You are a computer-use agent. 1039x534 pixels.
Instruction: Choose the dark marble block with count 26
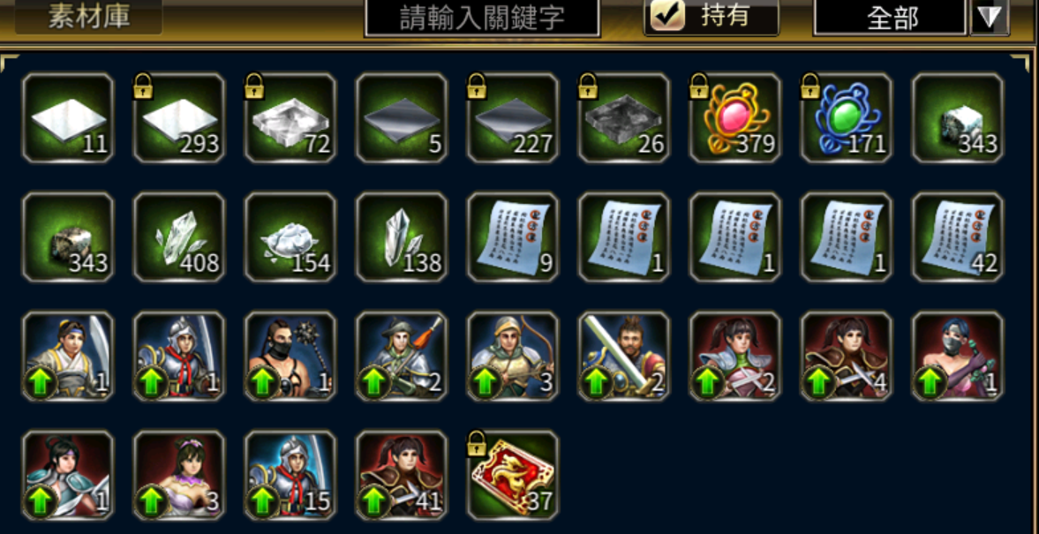[624, 118]
